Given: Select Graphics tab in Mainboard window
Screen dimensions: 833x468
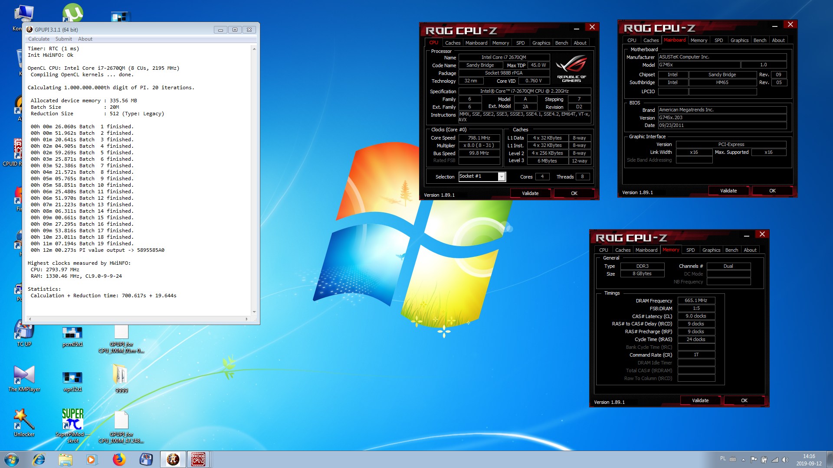Looking at the screenshot, I should point(739,40).
